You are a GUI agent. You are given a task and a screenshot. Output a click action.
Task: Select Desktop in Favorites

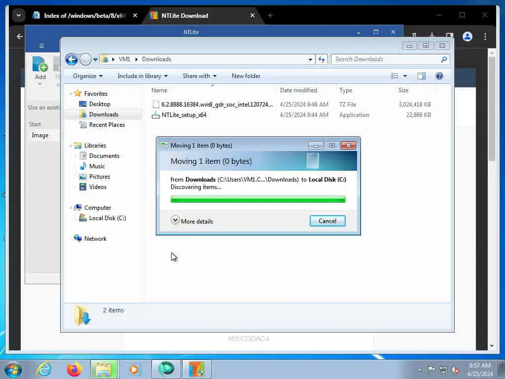point(100,104)
